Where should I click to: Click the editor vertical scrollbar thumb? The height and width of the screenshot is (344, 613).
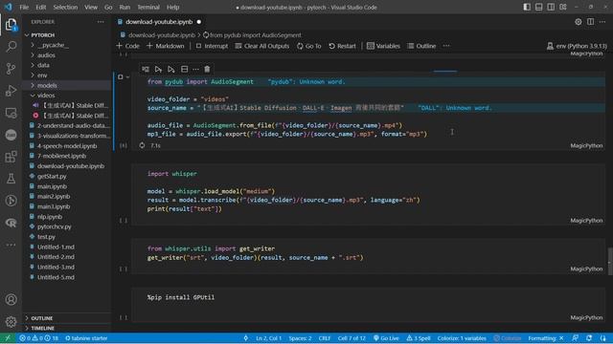tap(610, 261)
